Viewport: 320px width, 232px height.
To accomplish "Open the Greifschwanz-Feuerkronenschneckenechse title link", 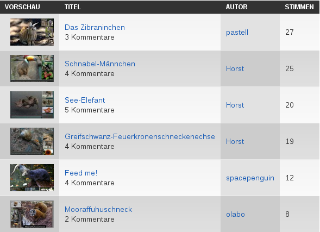I will pyautogui.click(x=140, y=136).
